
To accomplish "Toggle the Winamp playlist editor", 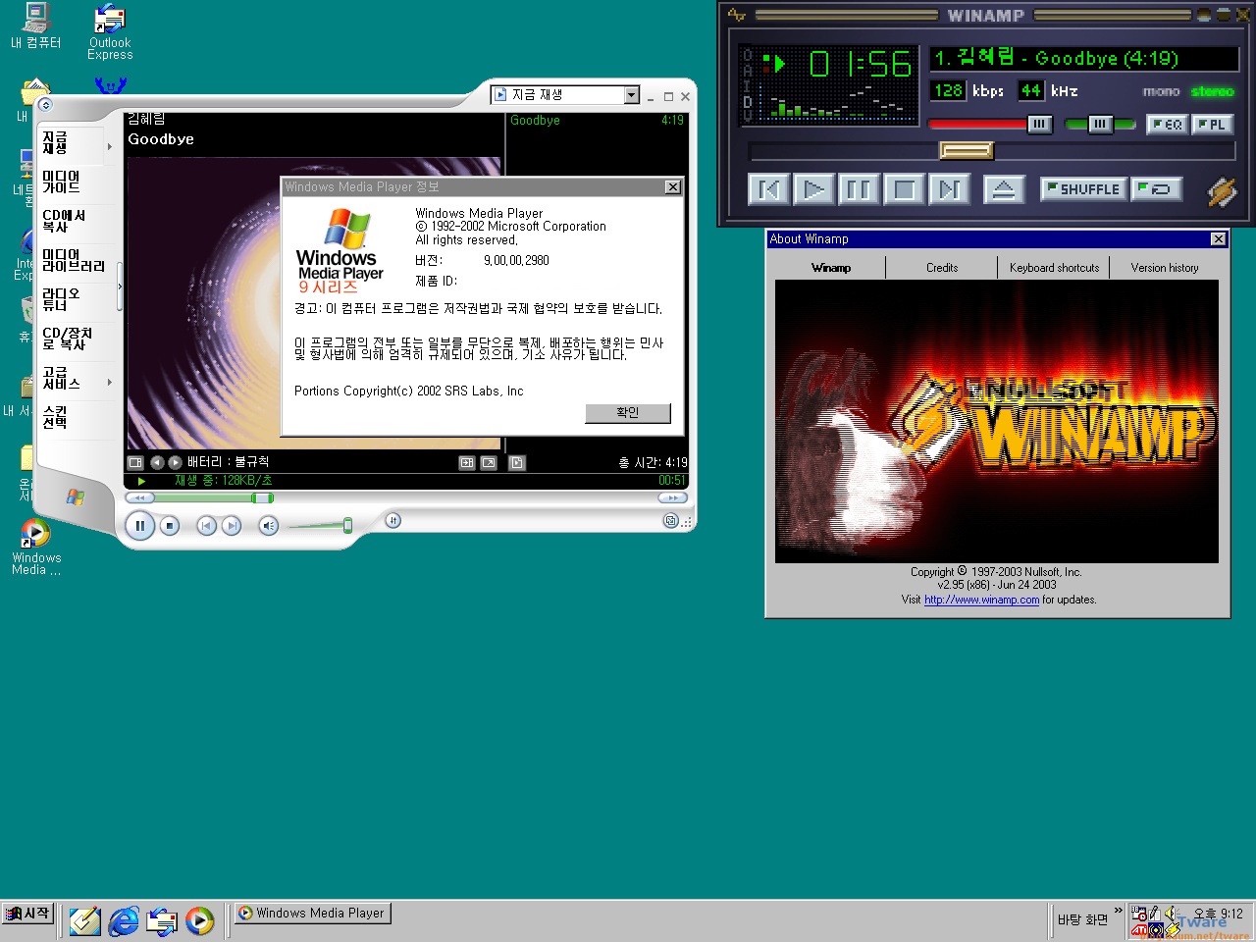I will pyautogui.click(x=1211, y=125).
